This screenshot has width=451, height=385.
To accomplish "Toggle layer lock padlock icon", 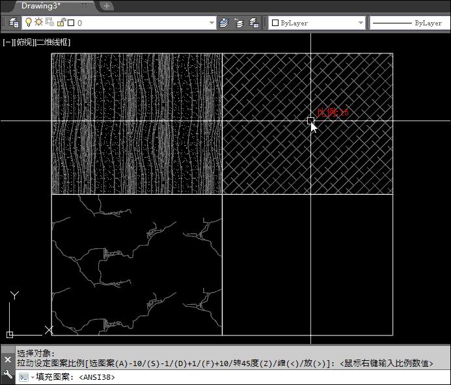I will point(61,23).
